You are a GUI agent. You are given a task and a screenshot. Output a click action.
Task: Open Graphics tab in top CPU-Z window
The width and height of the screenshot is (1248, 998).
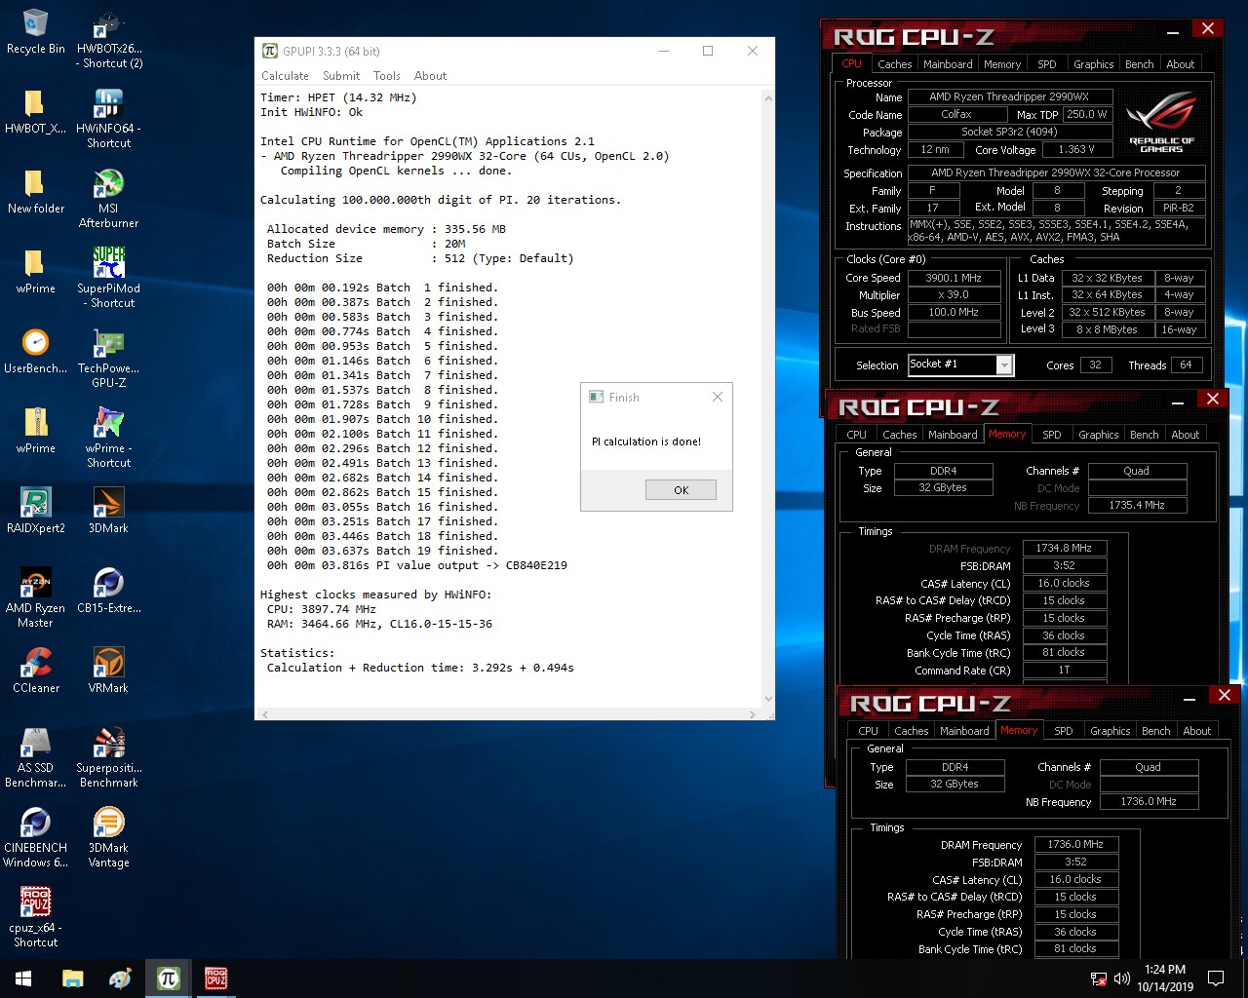1093,64
